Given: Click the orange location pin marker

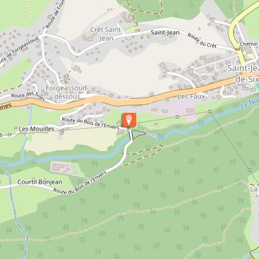Looking at the screenshot, I should coord(129,119).
